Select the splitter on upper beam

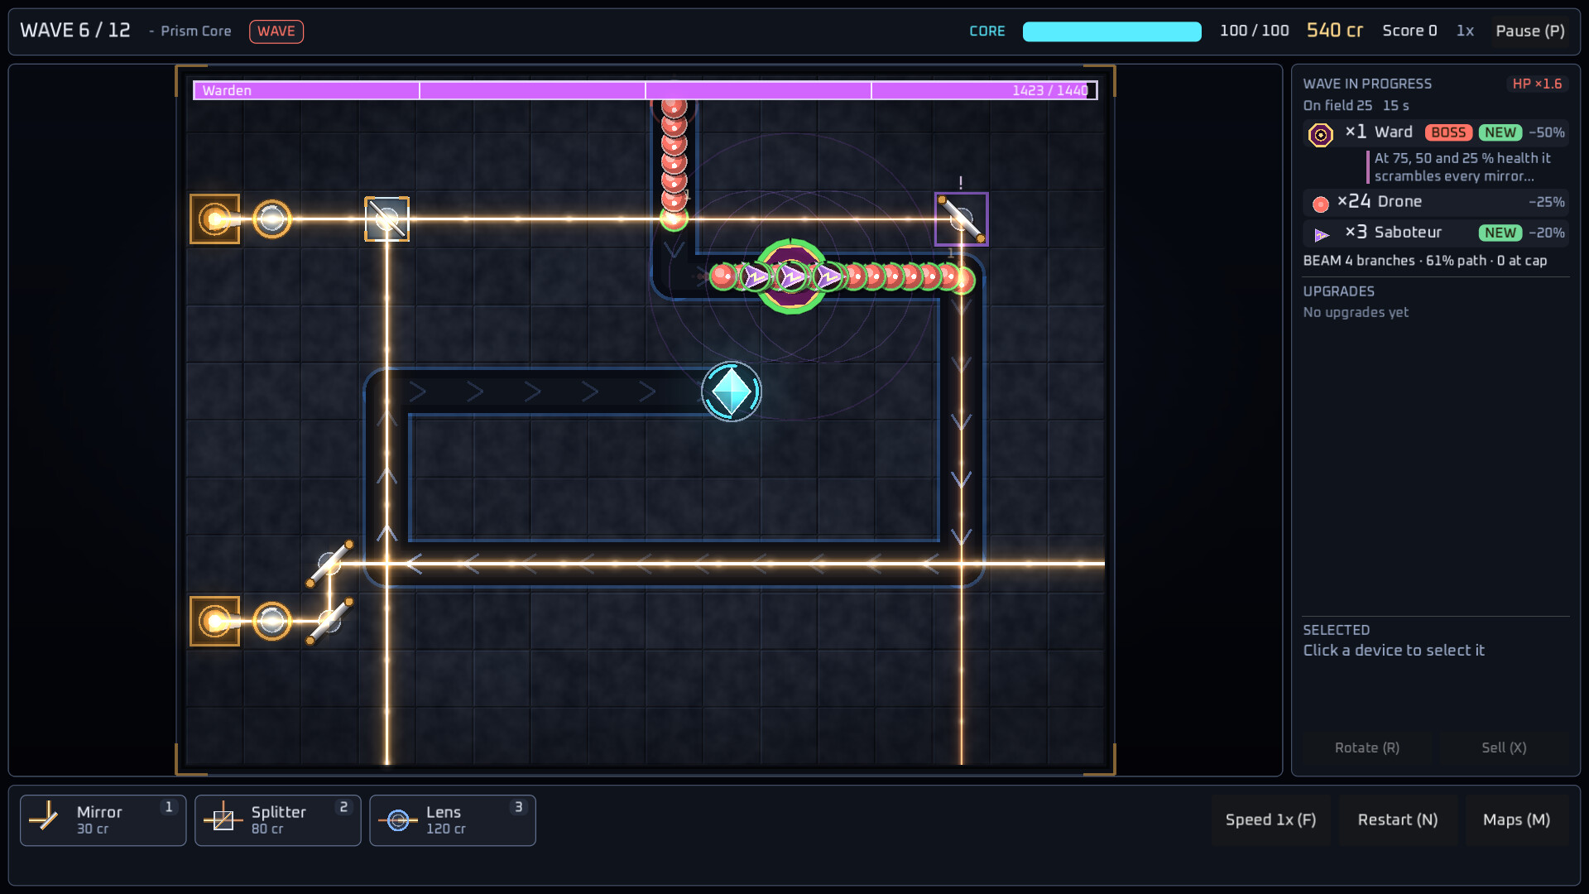coord(386,219)
